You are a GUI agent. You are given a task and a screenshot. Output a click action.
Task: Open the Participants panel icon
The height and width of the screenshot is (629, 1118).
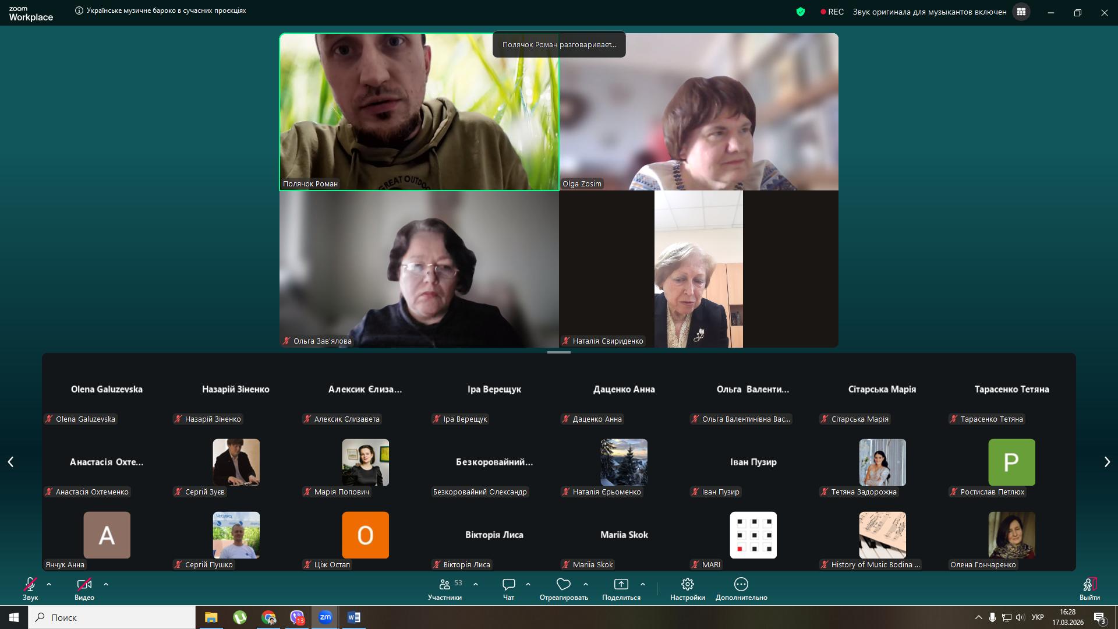(445, 584)
